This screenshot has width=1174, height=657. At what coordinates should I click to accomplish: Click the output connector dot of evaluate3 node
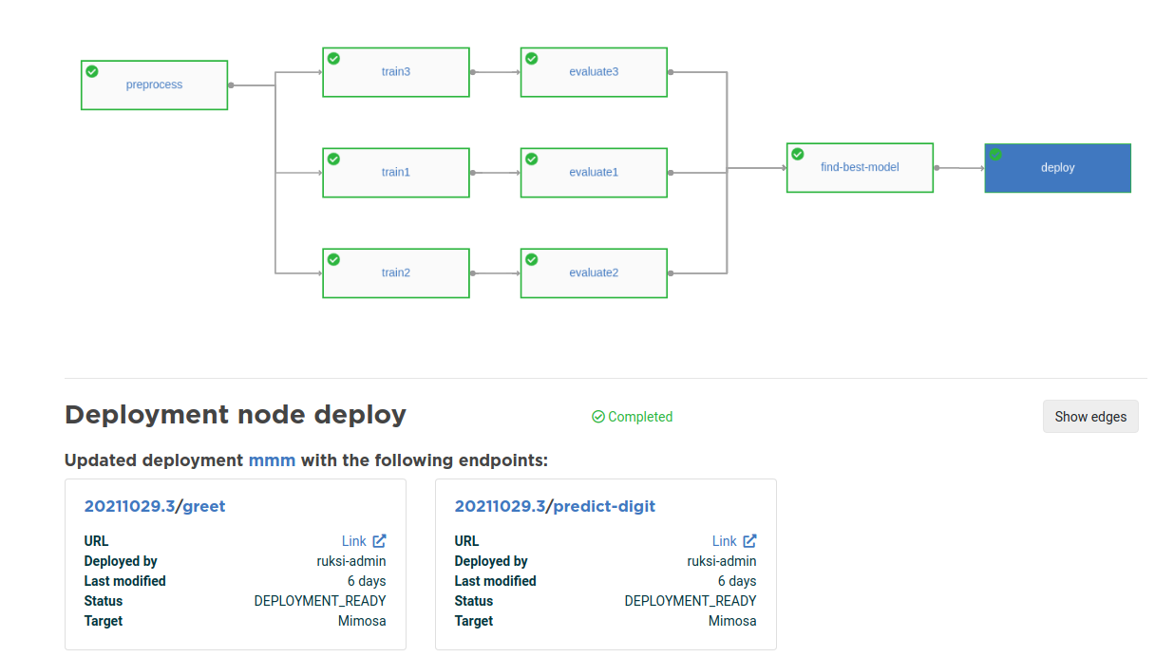coord(671,72)
